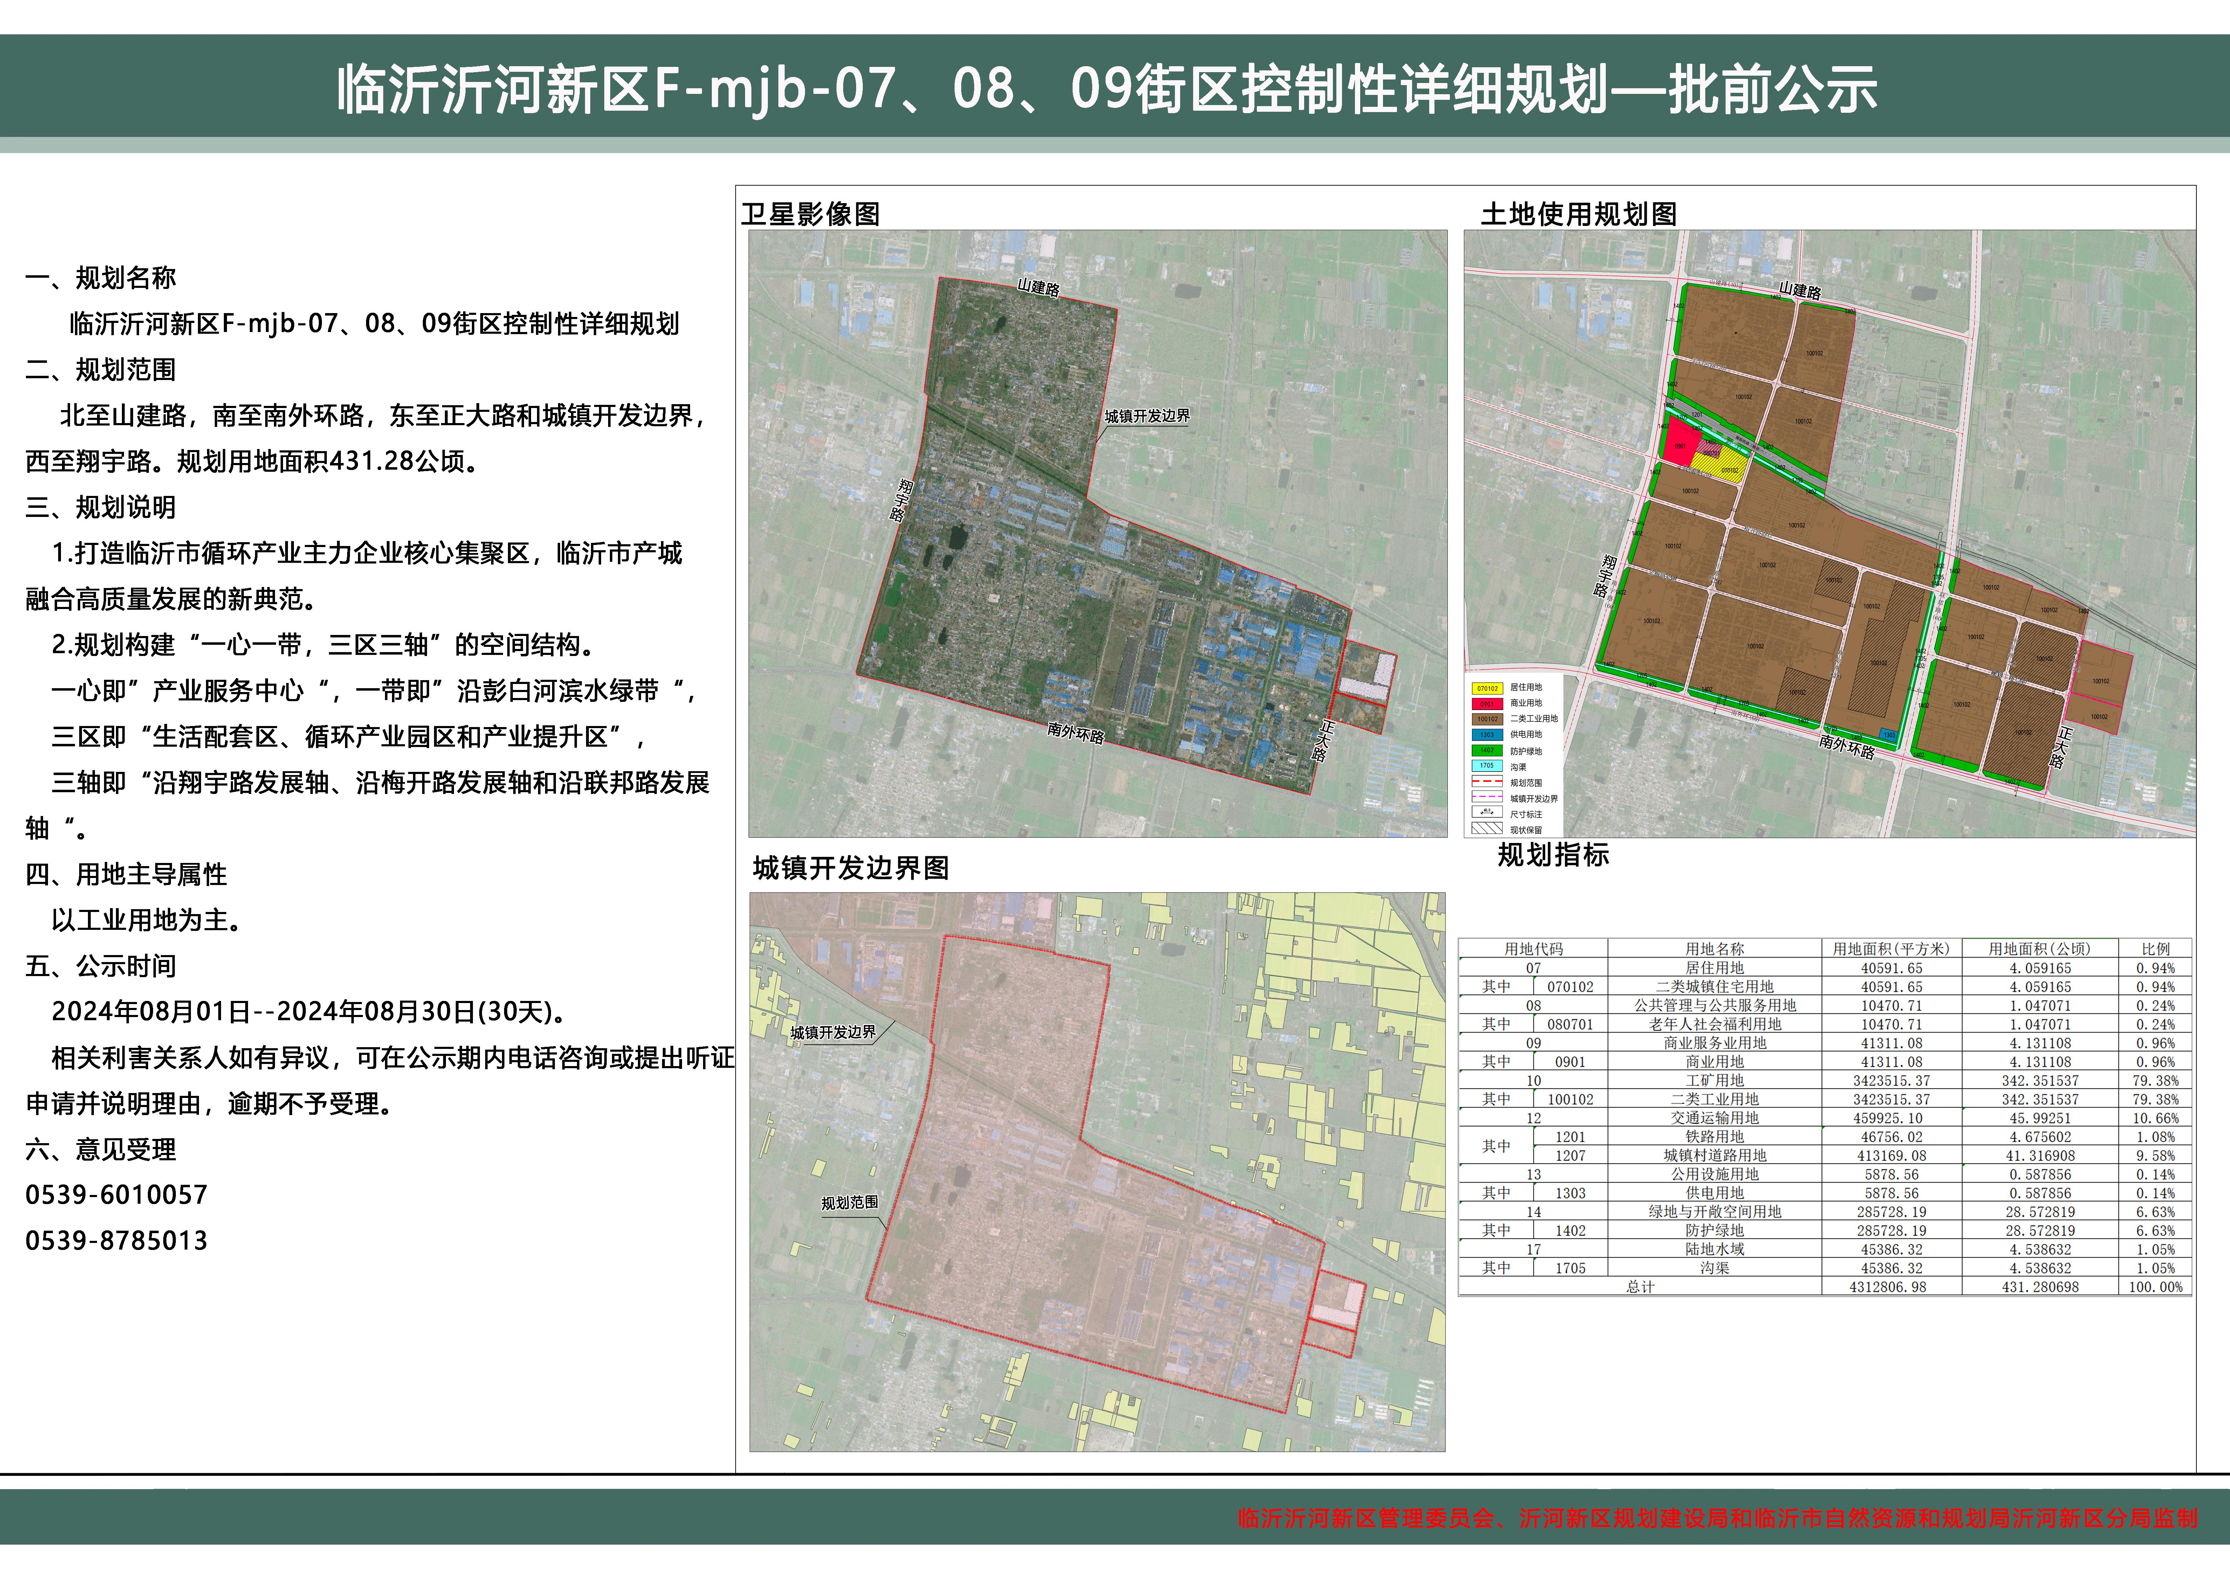Click the 公共管理与公共服务用地 table cell

click(1714, 1006)
